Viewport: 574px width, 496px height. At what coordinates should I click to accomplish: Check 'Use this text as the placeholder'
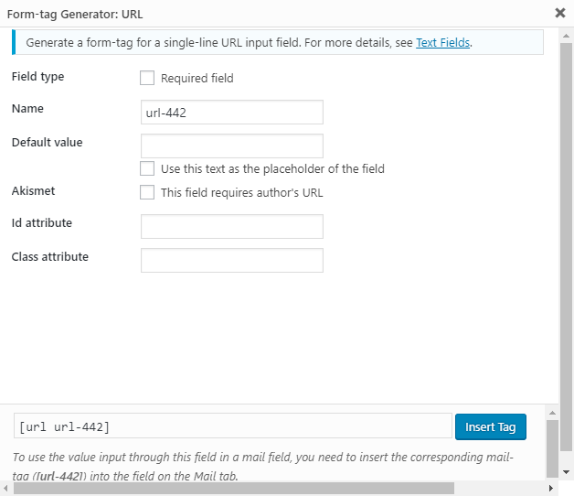click(x=147, y=168)
